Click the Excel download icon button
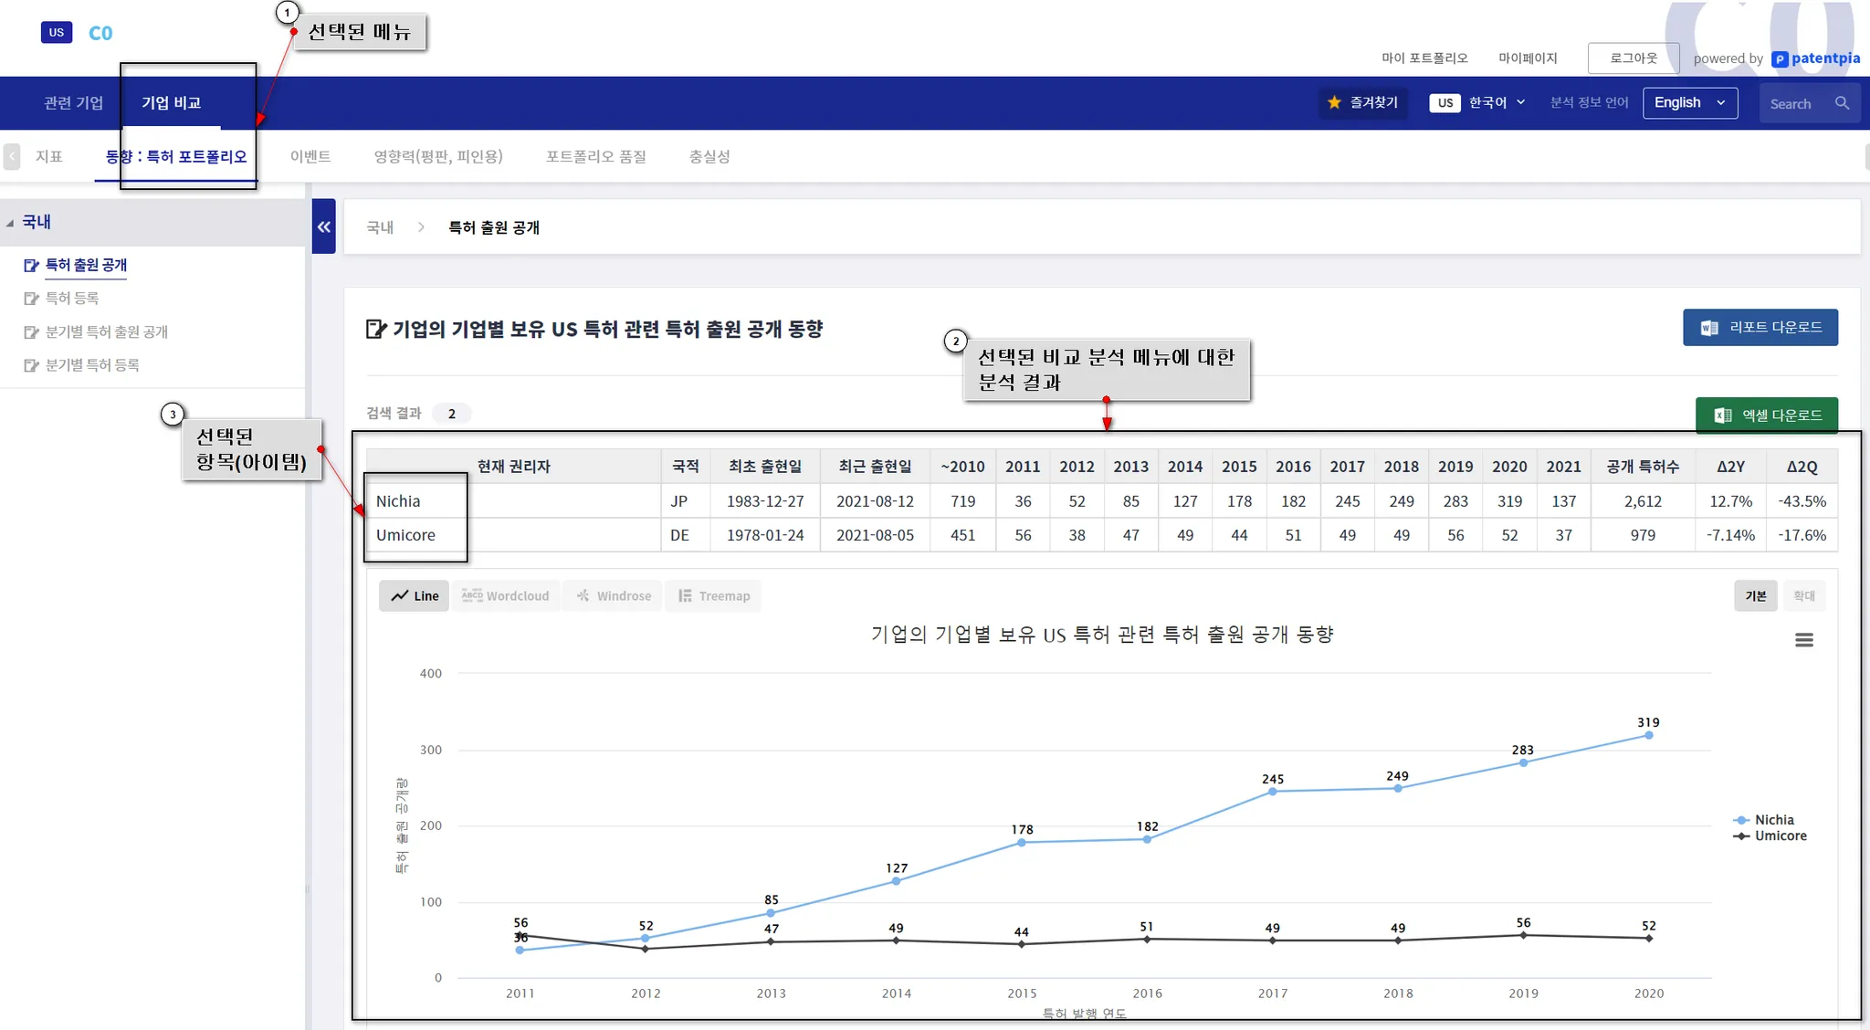This screenshot has width=1870, height=1030. click(x=1722, y=415)
